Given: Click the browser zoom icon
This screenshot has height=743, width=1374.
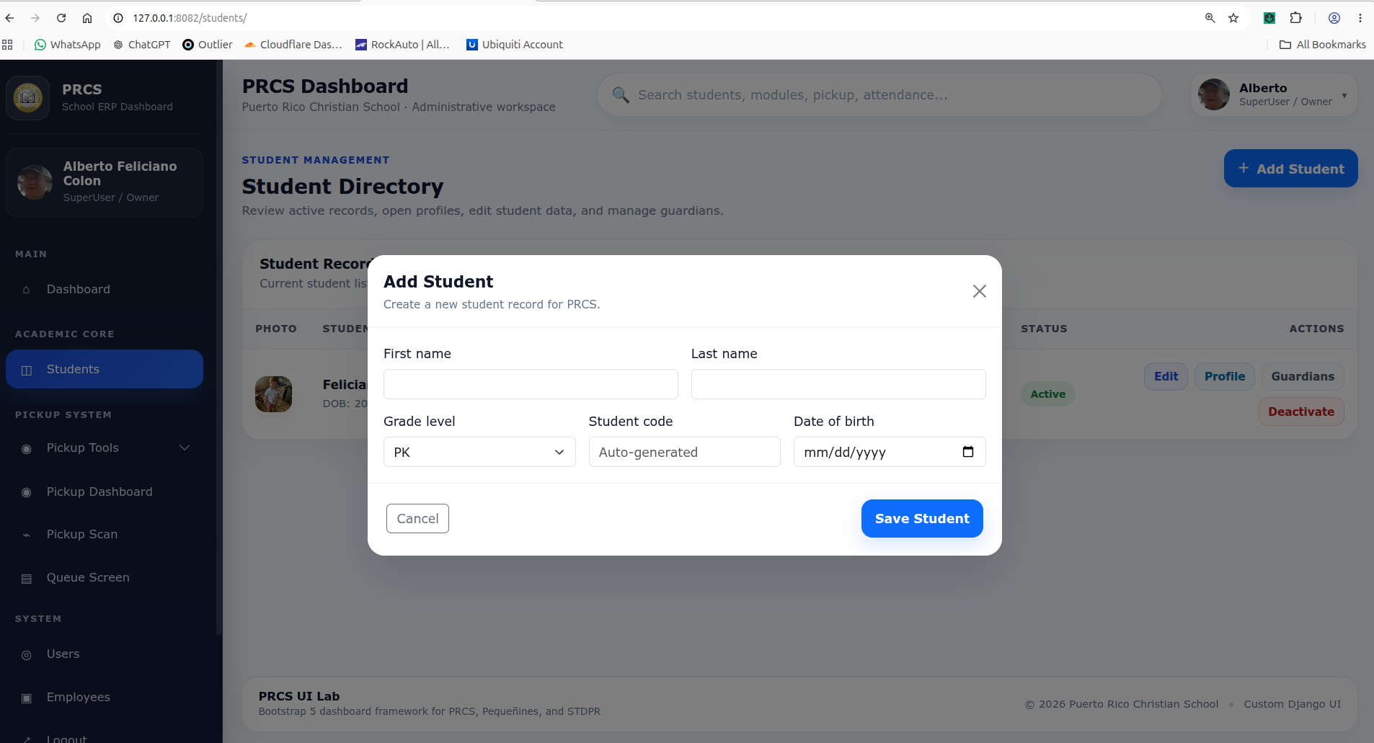Looking at the screenshot, I should tap(1210, 18).
